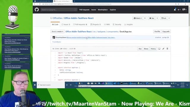Star the repository
190x107 pixels.
point(152,18)
